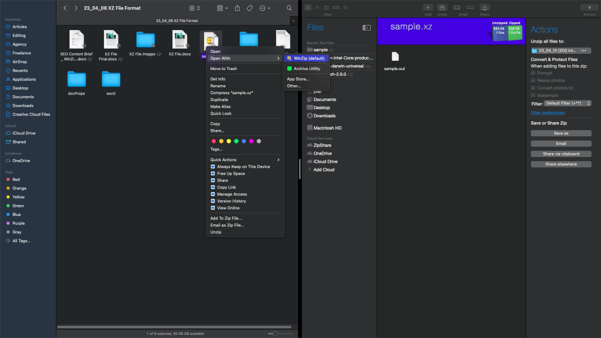Select Move to Trash
601x338 pixels.
[x=223, y=69]
